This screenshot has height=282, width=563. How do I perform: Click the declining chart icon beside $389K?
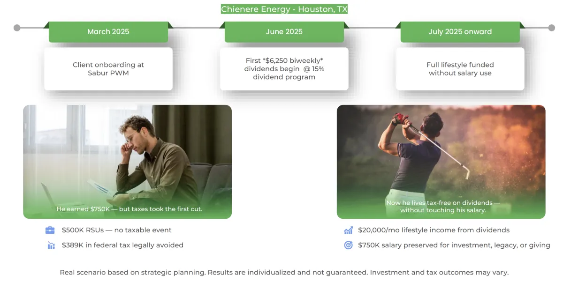[51, 245]
